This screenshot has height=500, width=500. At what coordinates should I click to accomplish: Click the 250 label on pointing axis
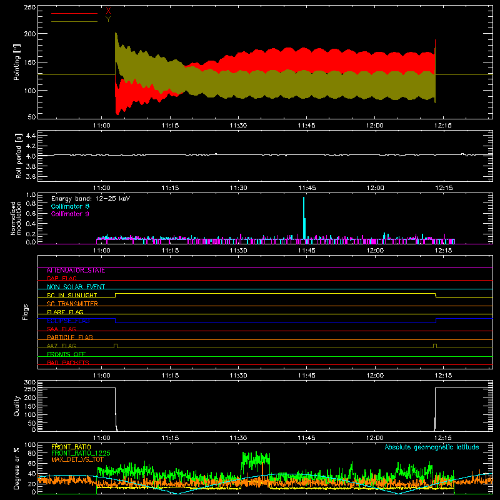coord(30,7)
